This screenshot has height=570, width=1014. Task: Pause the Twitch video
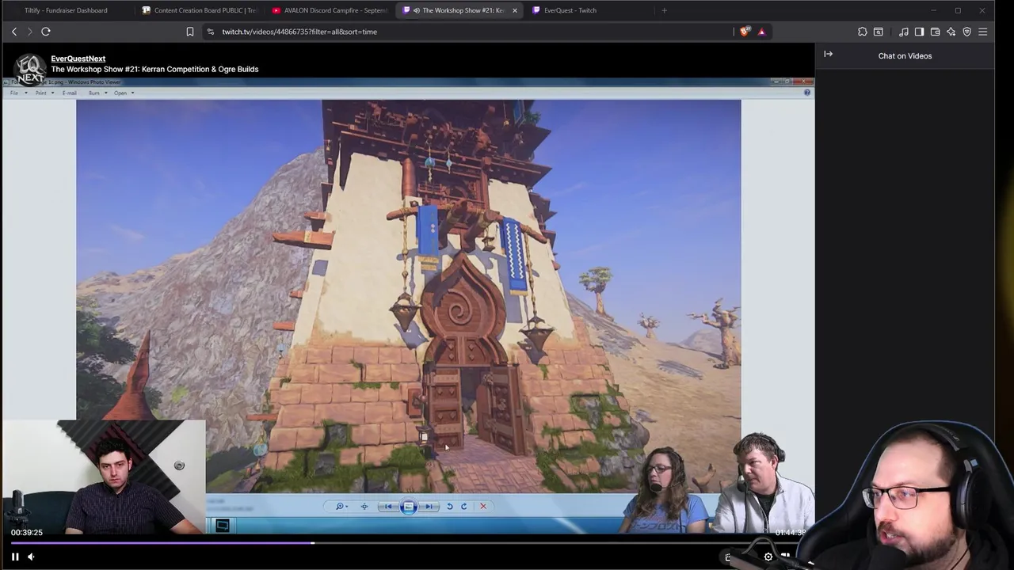pyautogui.click(x=15, y=557)
